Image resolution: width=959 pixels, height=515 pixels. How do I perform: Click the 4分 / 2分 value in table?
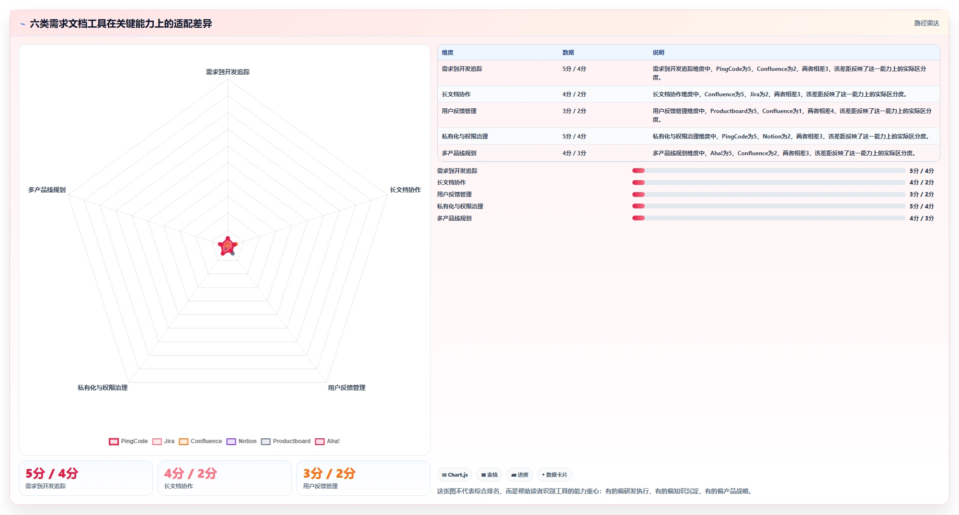click(x=574, y=94)
